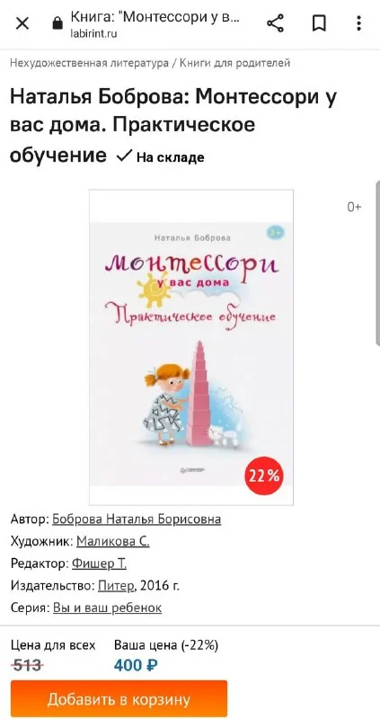
Task: Open editor link Фишер Т.
Action: [x=99, y=564]
